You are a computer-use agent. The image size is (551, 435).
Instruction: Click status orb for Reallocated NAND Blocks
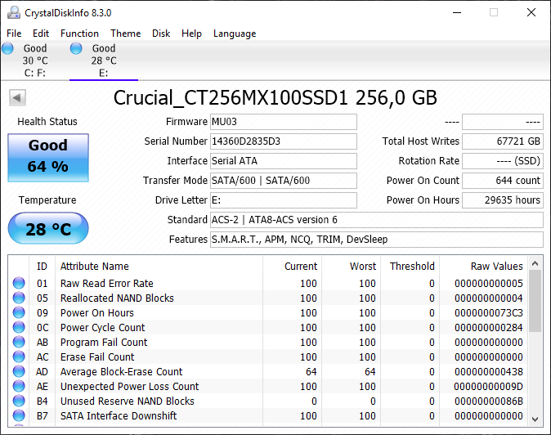[x=19, y=298]
